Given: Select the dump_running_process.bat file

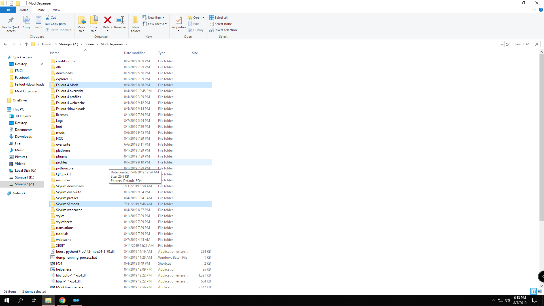Looking at the screenshot, I should click(131, 258).
